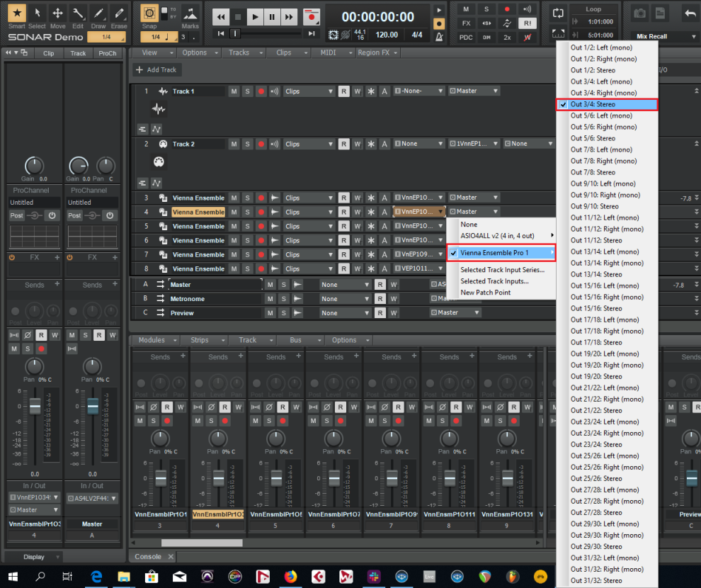Open the Preview bus output Master dropdown

[x=455, y=312]
